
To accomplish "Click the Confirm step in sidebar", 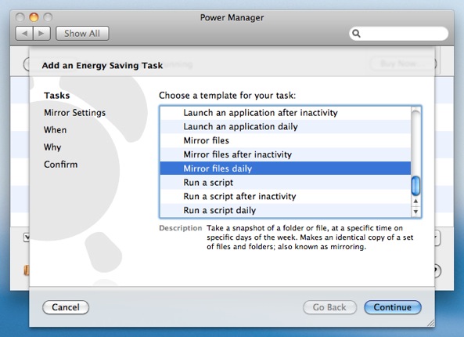I will [61, 165].
